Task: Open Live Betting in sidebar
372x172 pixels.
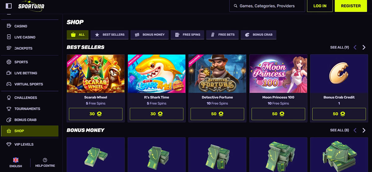Action: [26, 73]
